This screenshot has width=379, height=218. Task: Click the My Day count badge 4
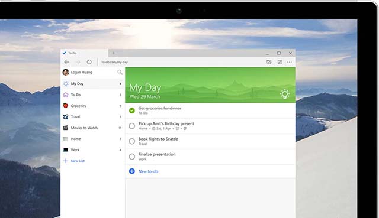120,84
